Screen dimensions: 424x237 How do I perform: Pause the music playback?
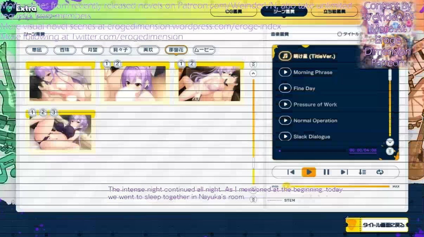click(x=326, y=172)
